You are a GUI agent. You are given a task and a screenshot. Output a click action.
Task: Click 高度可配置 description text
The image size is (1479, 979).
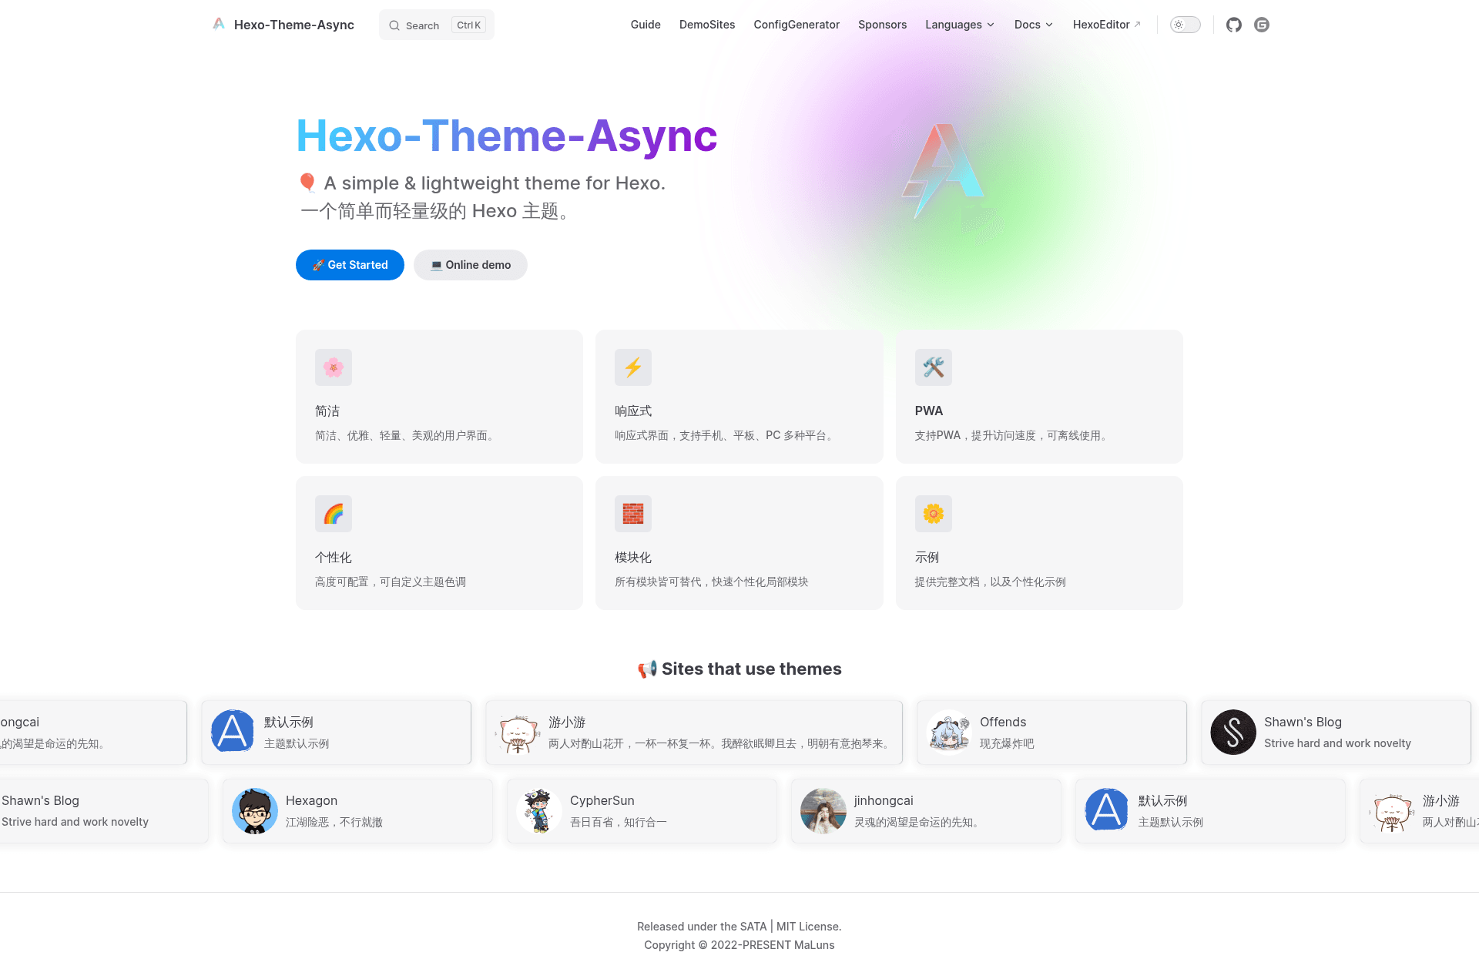click(391, 582)
